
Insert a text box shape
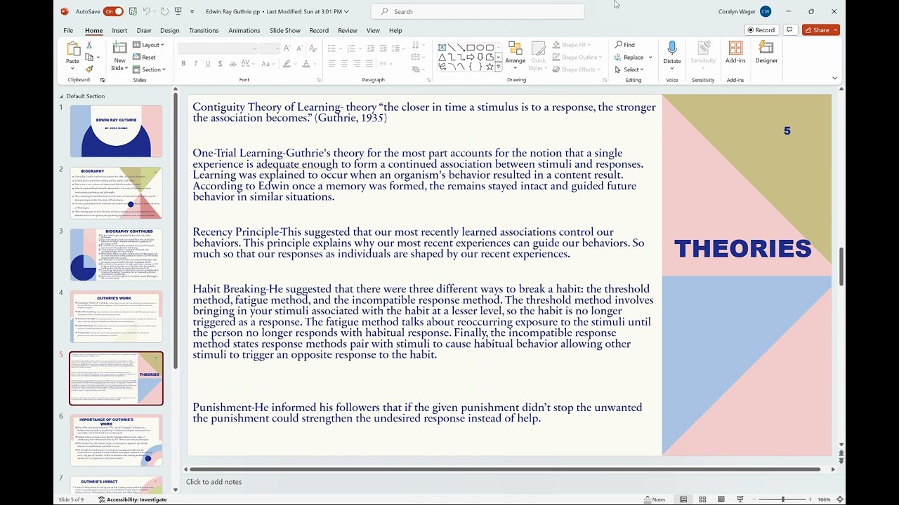click(442, 48)
